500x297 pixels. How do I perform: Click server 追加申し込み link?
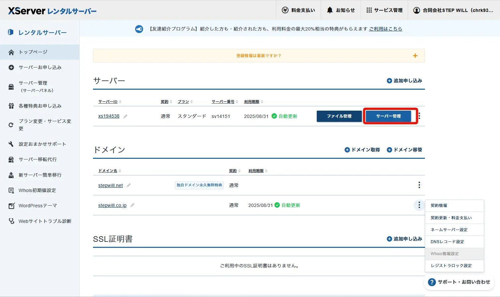(404, 81)
